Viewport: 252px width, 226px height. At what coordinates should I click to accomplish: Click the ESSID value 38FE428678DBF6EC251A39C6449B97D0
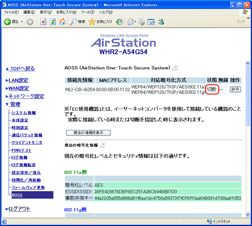[136, 192]
